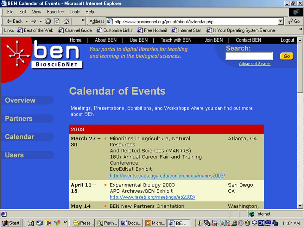Click the Internet zone globe in status bar
304x228 pixels.
click(252, 214)
